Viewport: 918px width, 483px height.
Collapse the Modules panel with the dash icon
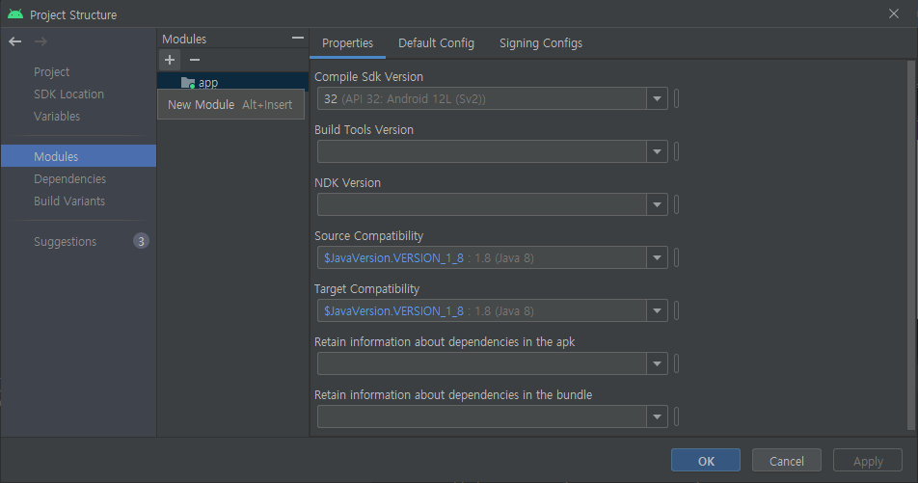(297, 38)
